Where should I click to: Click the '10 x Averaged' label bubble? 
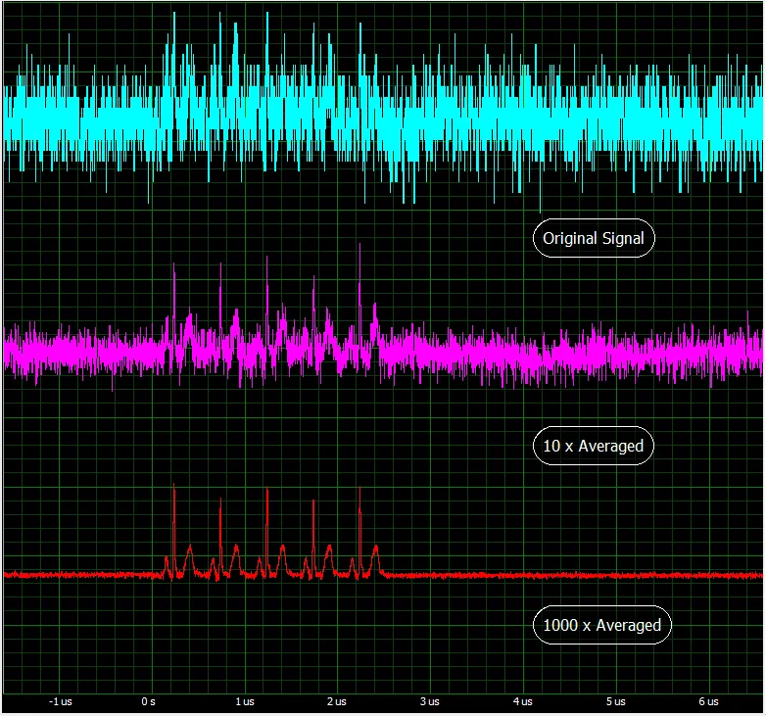tap(593, 446)
